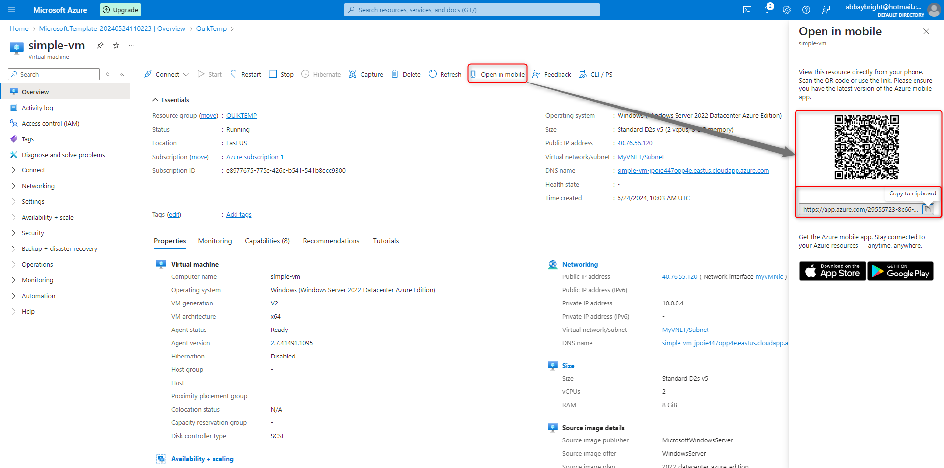Screen dimensions: 944x468
Task: Copy mobile link to clipboard
Action: pos(928,209)
